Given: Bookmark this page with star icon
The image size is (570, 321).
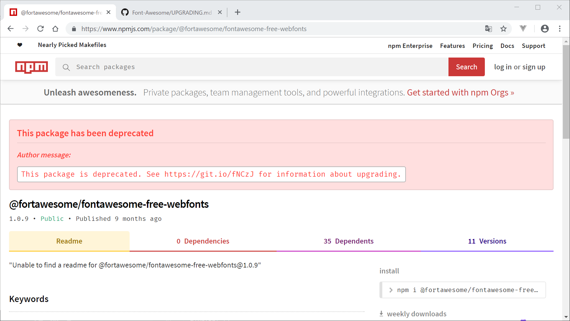Looking at the screenshot, I should tap(503, 29).
